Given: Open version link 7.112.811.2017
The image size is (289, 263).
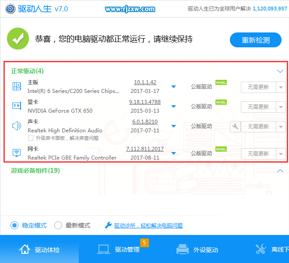Looking at the screenshot, I should click(x=145, y=149).
